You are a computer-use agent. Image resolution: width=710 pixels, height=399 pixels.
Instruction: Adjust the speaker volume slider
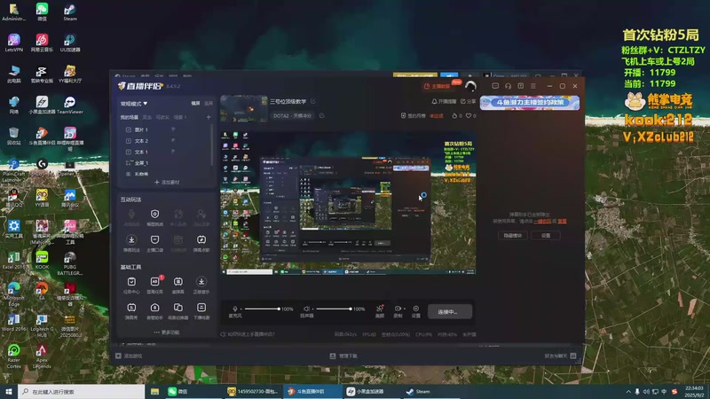pyautogui.click(x=335, y=309)
